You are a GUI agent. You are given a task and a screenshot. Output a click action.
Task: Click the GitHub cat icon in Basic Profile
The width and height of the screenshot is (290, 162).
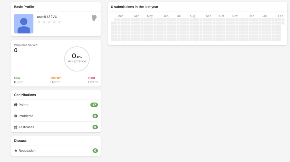94,18
